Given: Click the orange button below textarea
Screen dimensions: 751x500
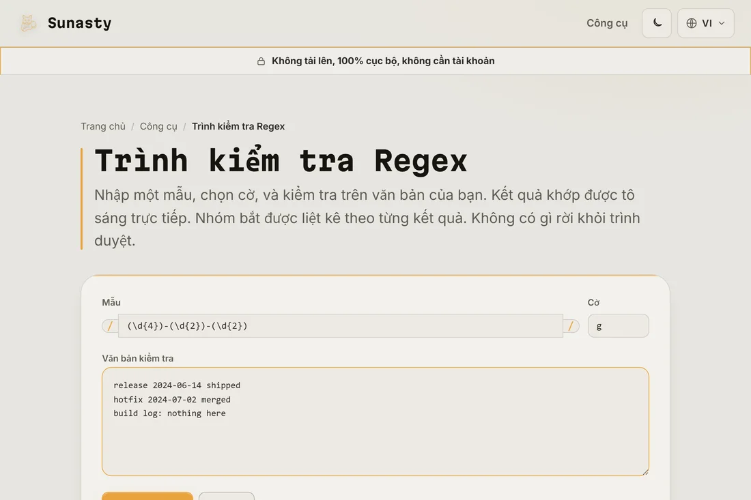Looking at the screenshot, I should 147,496.
